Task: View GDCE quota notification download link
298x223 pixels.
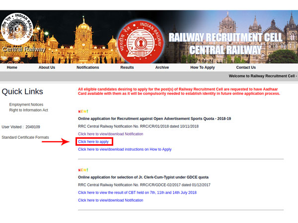Action: click(x=111, y=200)
